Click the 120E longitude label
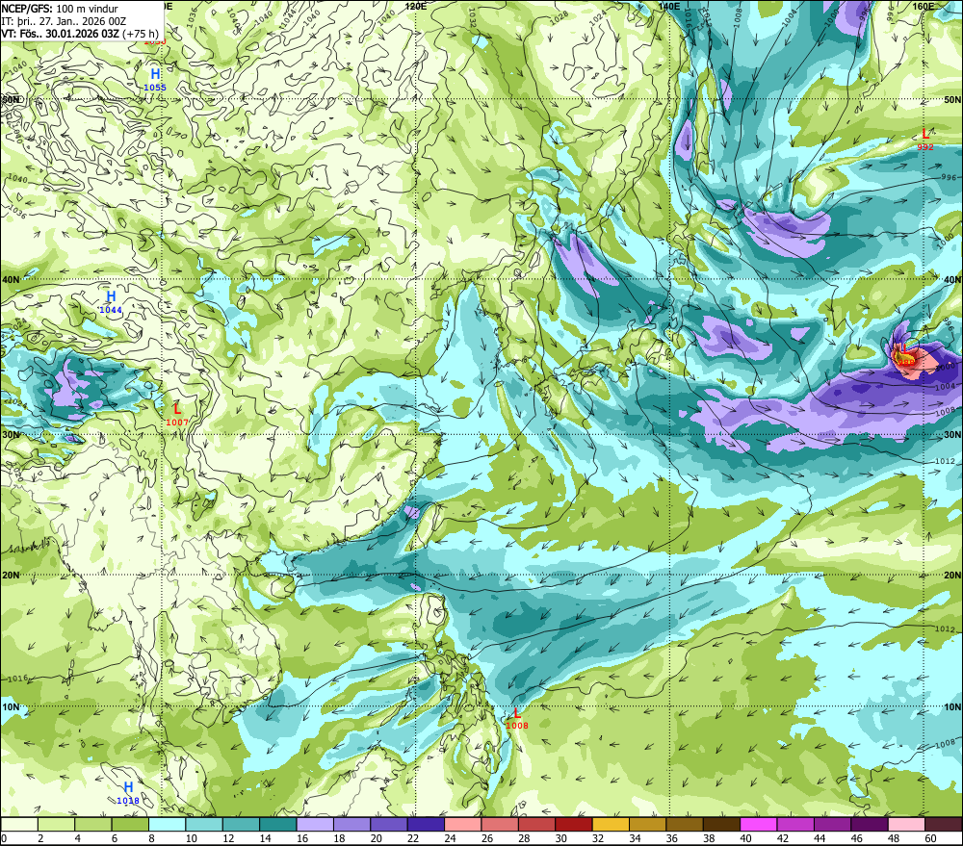 pos(416,6)
